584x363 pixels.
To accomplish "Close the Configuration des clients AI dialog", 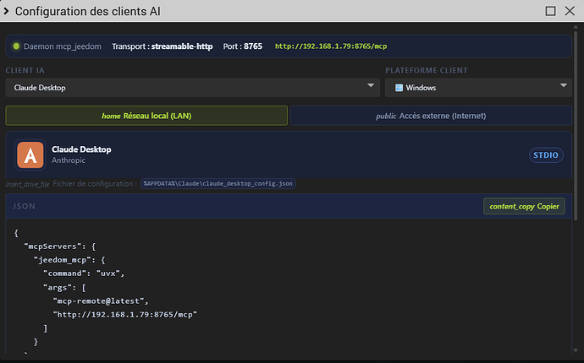I will pos(570,11).
